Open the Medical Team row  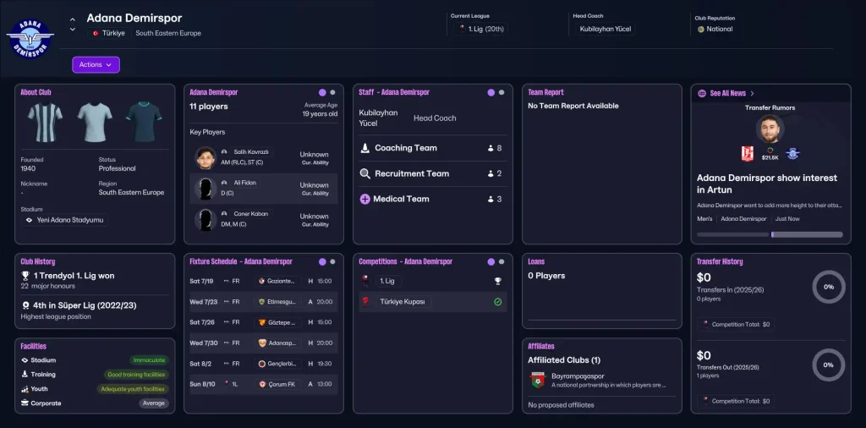tap(433, 199)
